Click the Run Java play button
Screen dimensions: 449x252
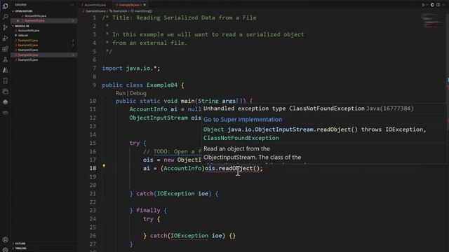click(423, 5)
